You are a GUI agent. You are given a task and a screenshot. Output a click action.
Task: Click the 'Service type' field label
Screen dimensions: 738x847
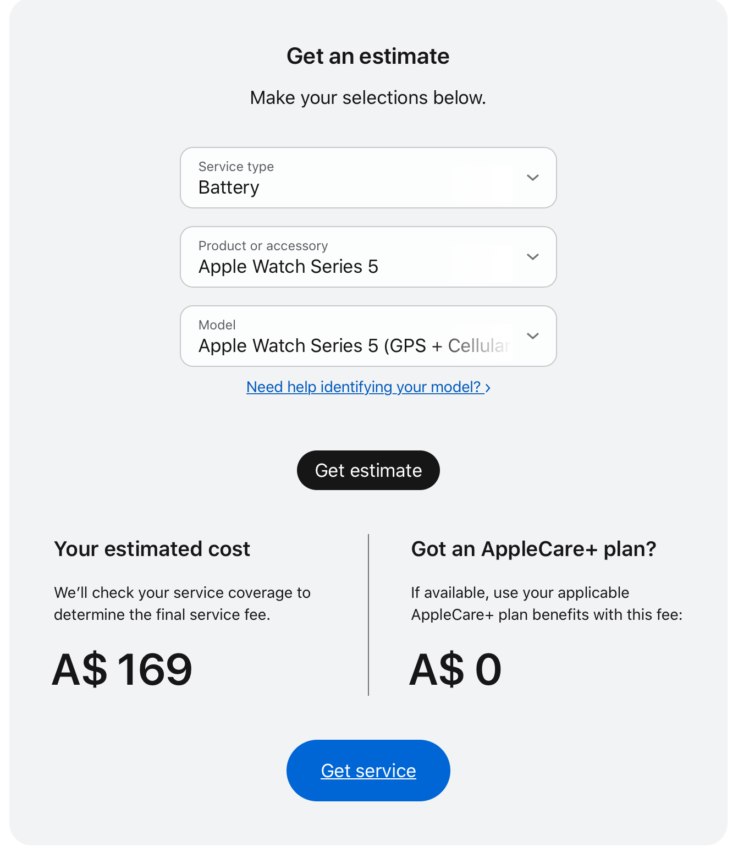click(236, 167)
